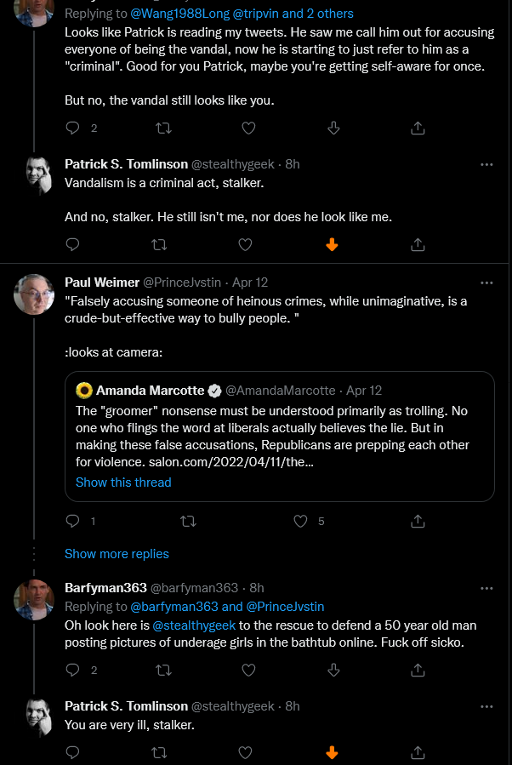
Task: Open Show this thread link
Action: pos(123,482)
